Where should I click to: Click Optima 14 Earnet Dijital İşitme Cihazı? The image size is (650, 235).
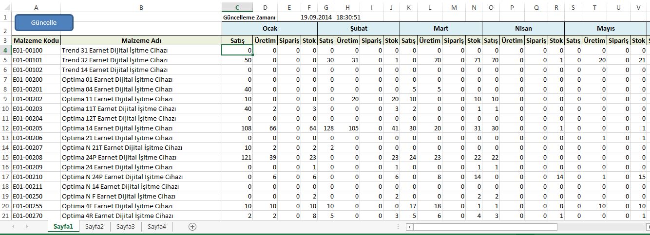coord(141,128)
